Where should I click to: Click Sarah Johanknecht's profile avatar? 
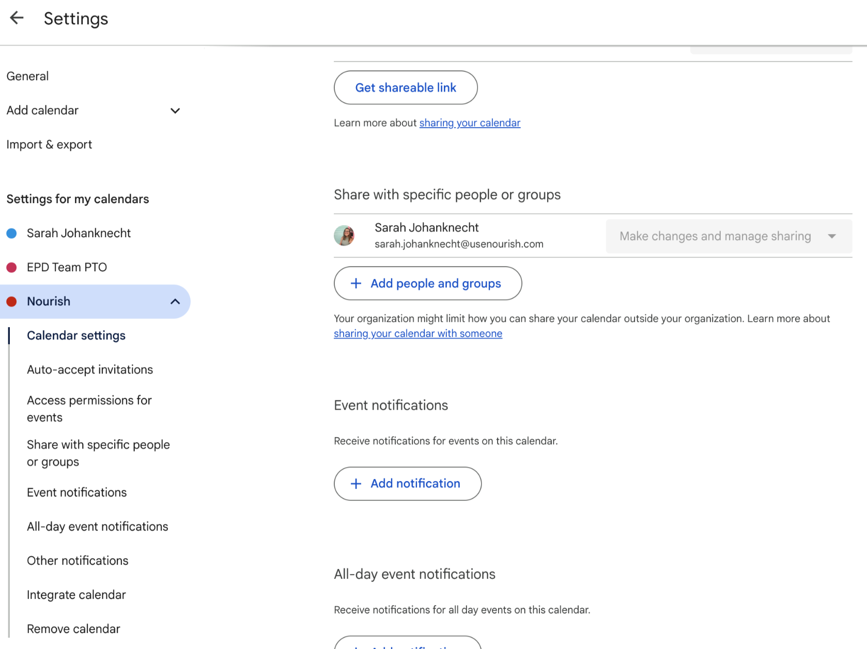pos(344,236)
